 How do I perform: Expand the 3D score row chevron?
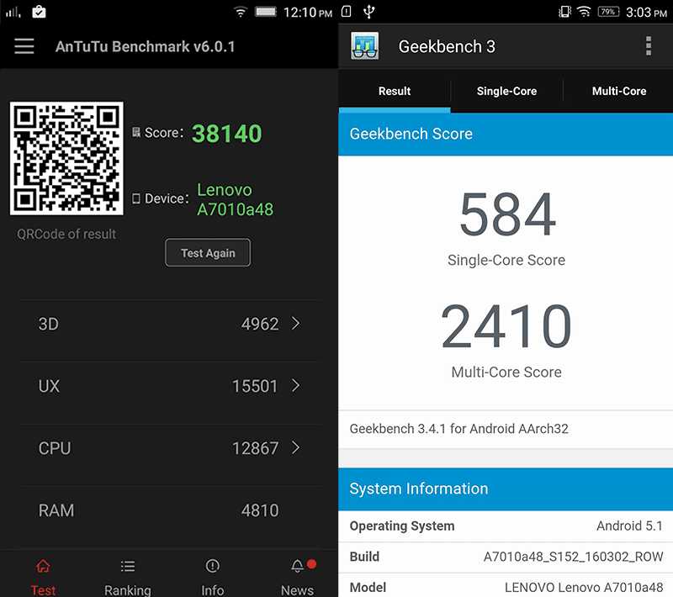coord(295,324)
